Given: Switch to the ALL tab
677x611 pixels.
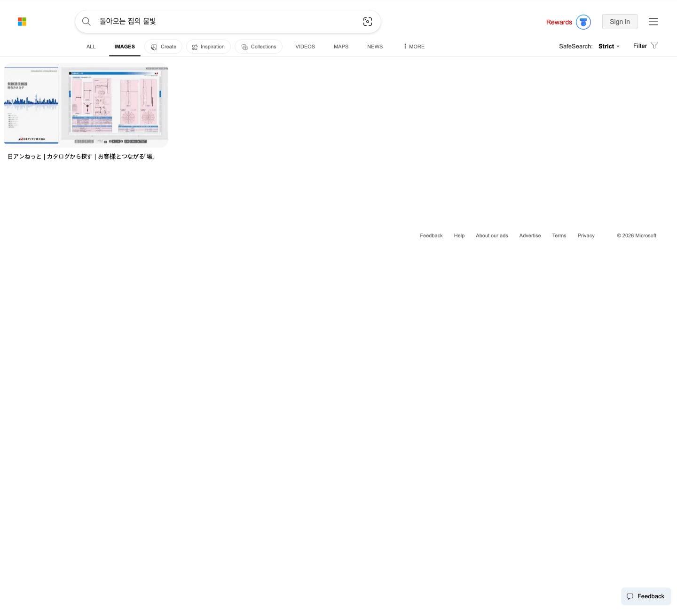Looking at the screenshot, I should click(91, 47).
